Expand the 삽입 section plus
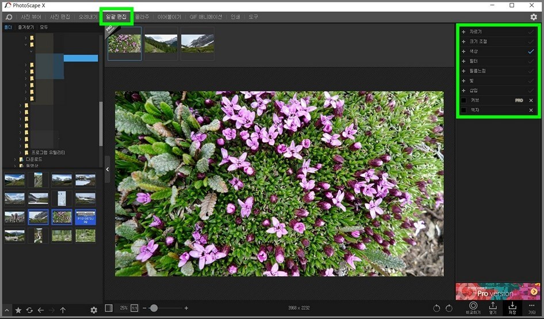Image resolution: width=544 pixels, height=319 pixels. 463,90
